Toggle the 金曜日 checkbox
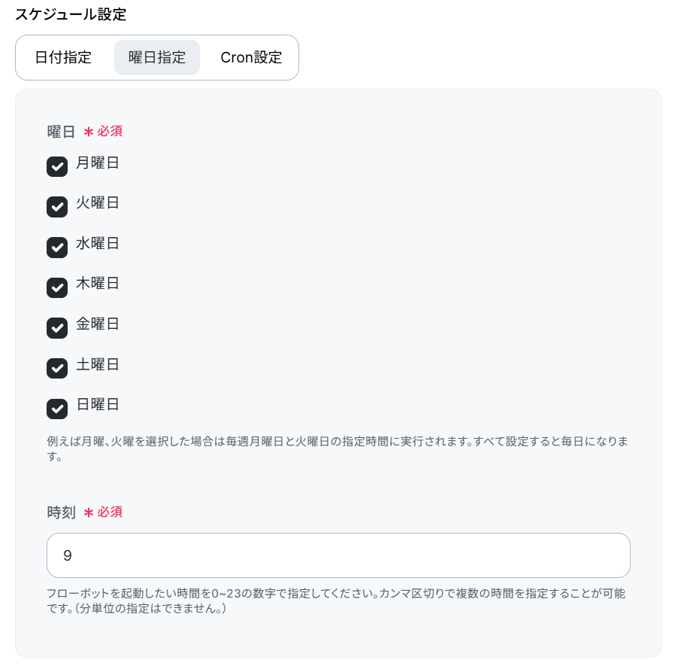Screen dimensions: 681x669 point(57,328)
